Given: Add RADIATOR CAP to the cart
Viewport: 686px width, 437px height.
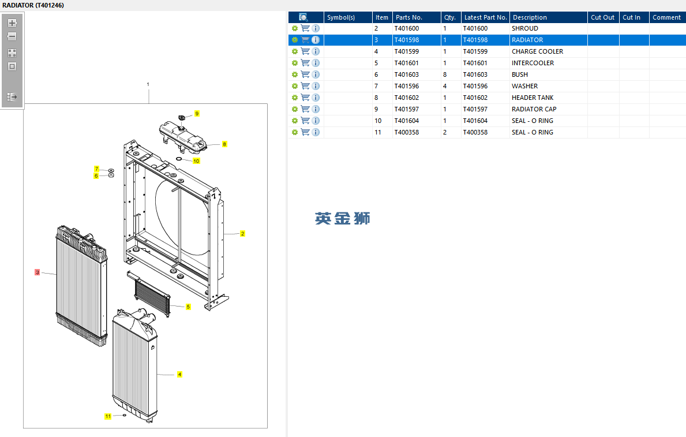Looking at the screenshot, I should [305, 109].
